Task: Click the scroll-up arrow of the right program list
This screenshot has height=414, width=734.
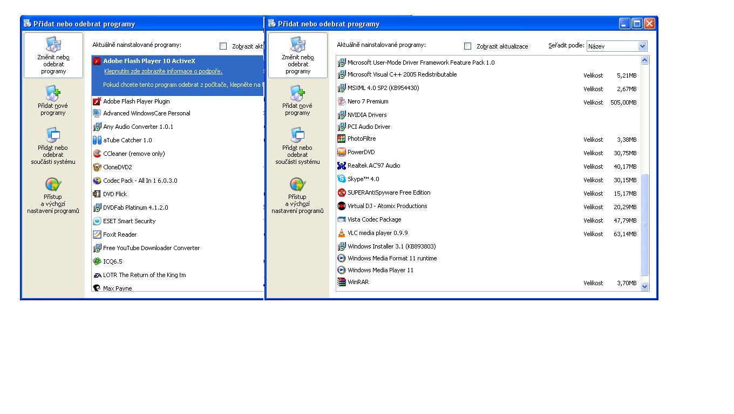Action: pyautogui.click(x=644, y=61)
